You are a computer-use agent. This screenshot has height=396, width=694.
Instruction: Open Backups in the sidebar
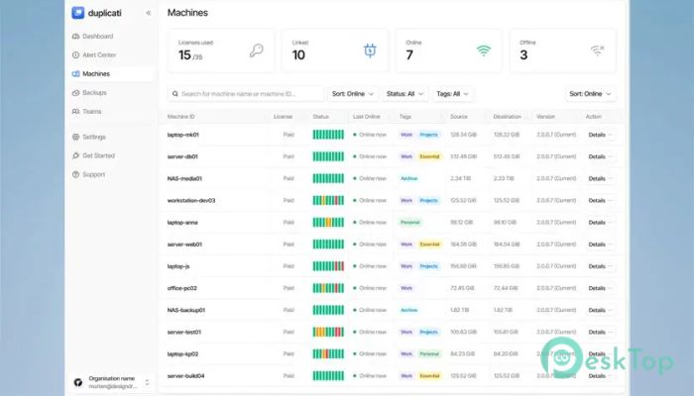(x=94, y=93)
